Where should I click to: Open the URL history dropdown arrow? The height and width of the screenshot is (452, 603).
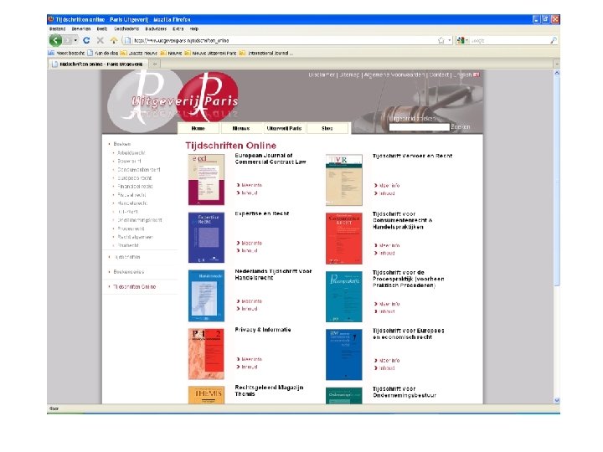click(x=449, y=40)
